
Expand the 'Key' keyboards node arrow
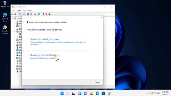tap(15, 45)
